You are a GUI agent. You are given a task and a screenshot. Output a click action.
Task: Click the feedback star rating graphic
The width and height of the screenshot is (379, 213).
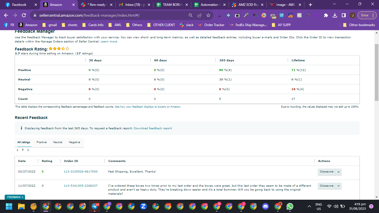pos(59,49)
